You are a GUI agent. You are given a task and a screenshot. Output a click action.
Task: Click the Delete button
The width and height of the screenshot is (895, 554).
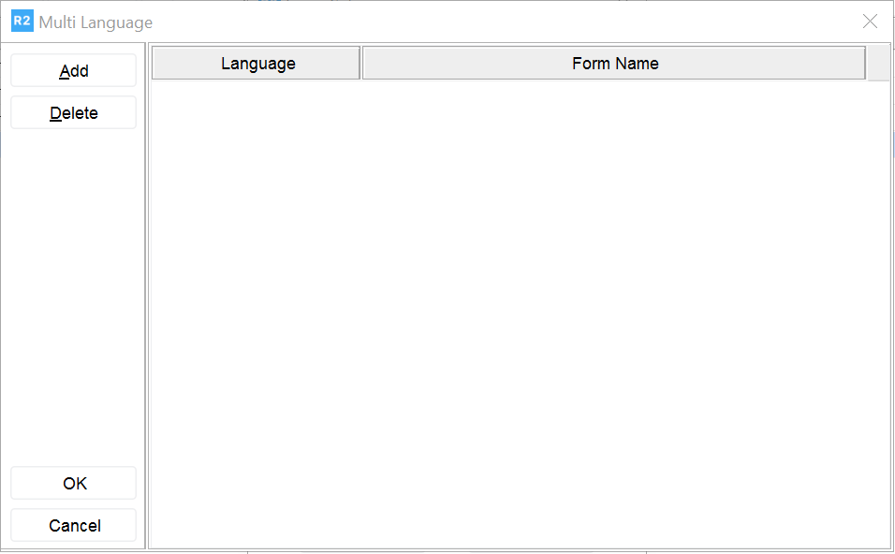tap(74, 112)
